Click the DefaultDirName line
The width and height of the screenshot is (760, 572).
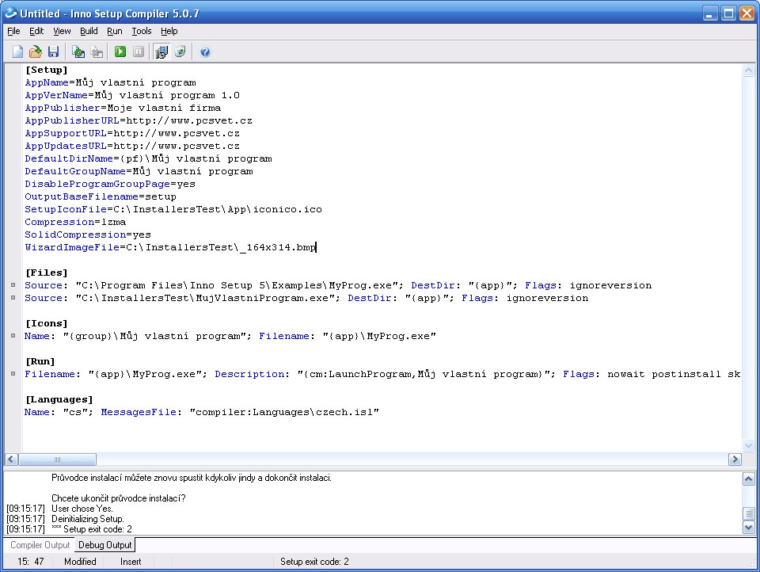pyautogui.click(x=148, y=158)
